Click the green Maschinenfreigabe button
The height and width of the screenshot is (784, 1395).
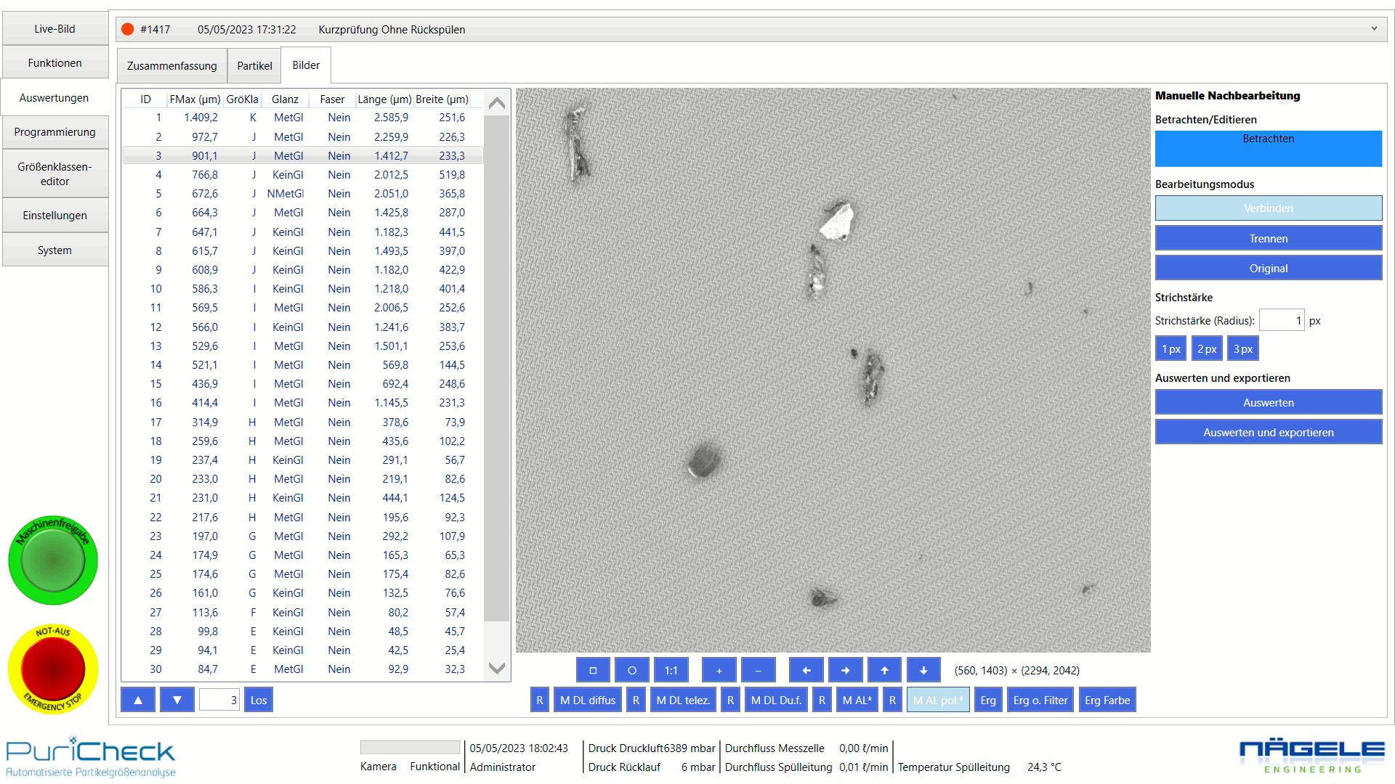click(x=53, y=560)
